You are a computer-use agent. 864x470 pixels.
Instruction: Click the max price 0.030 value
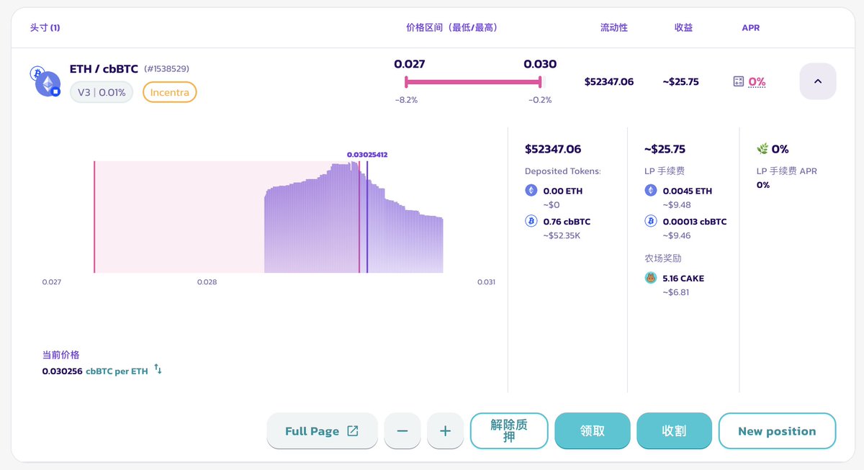[x=540, y=64]
